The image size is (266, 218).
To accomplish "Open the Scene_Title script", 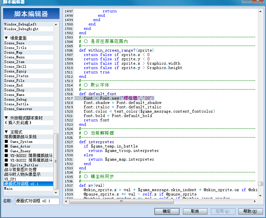I will coord(29,48).
